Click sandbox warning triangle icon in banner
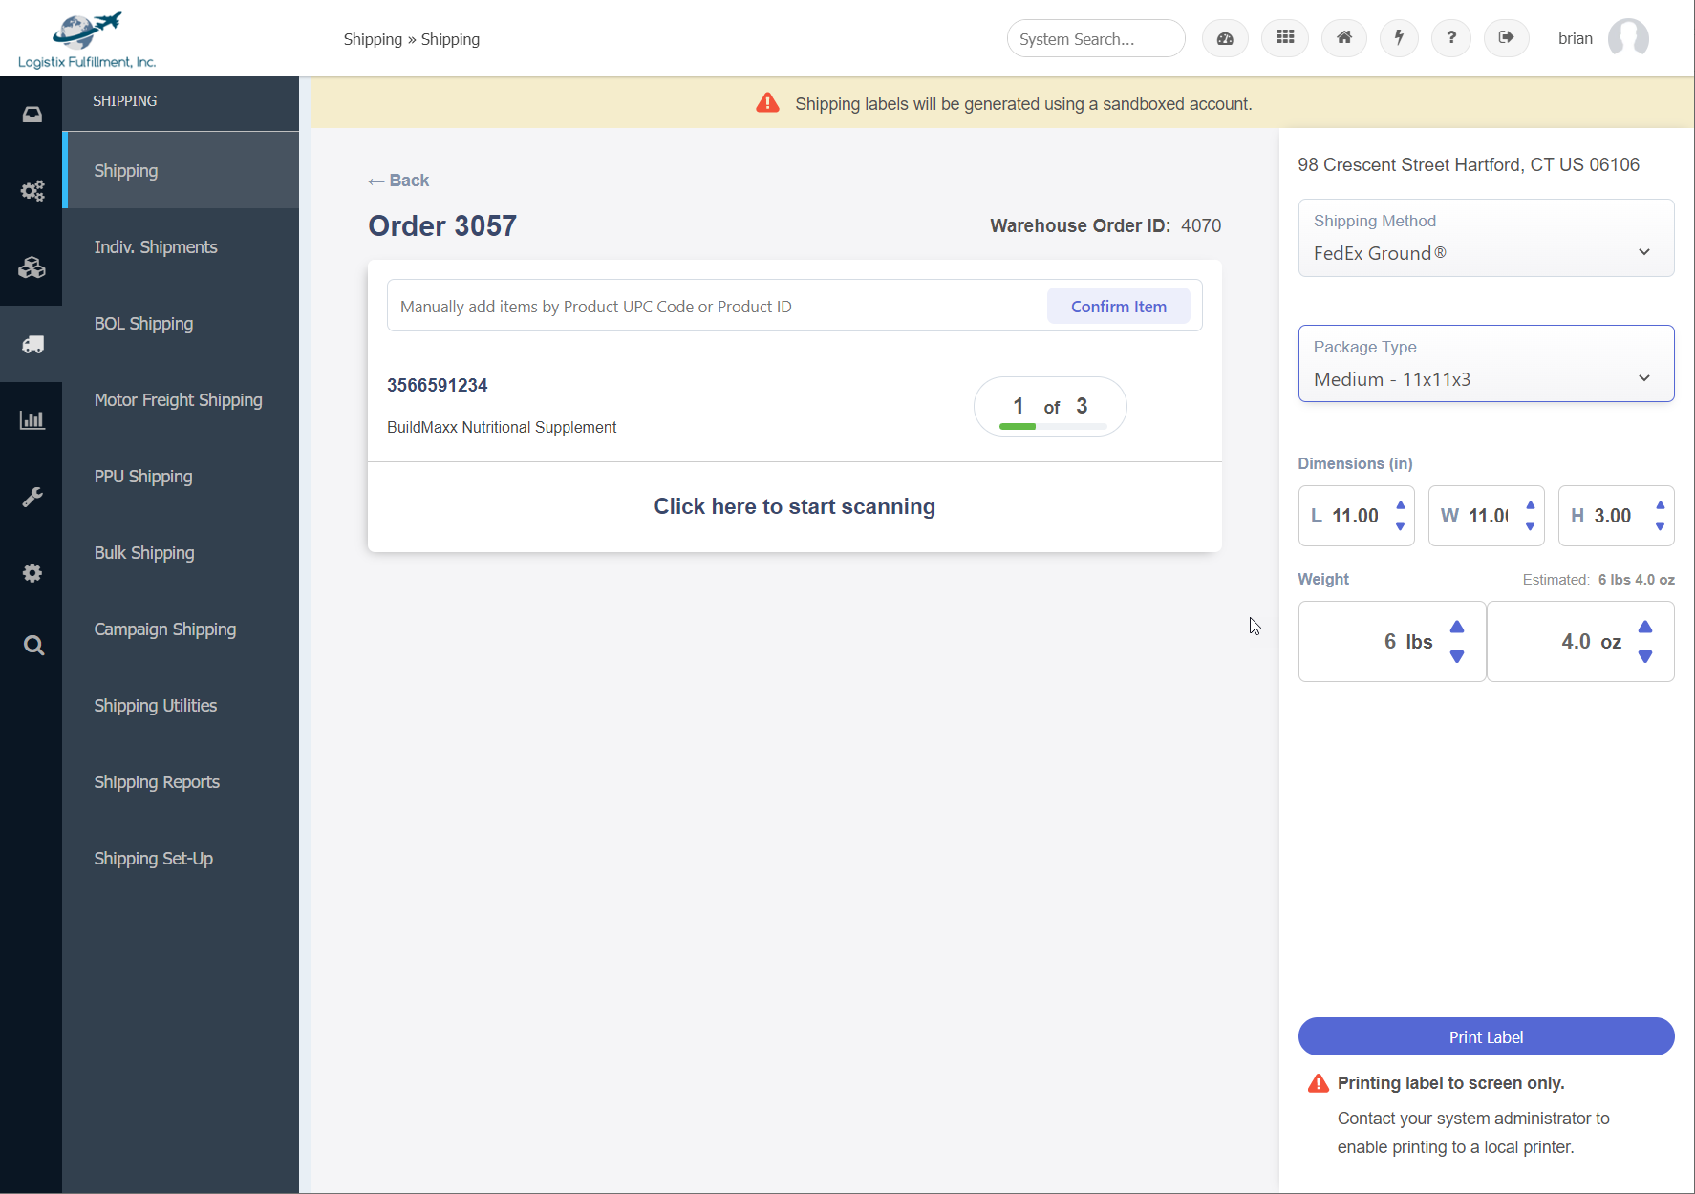This screenshot has width=1695, height=1194. coord(767,103)
